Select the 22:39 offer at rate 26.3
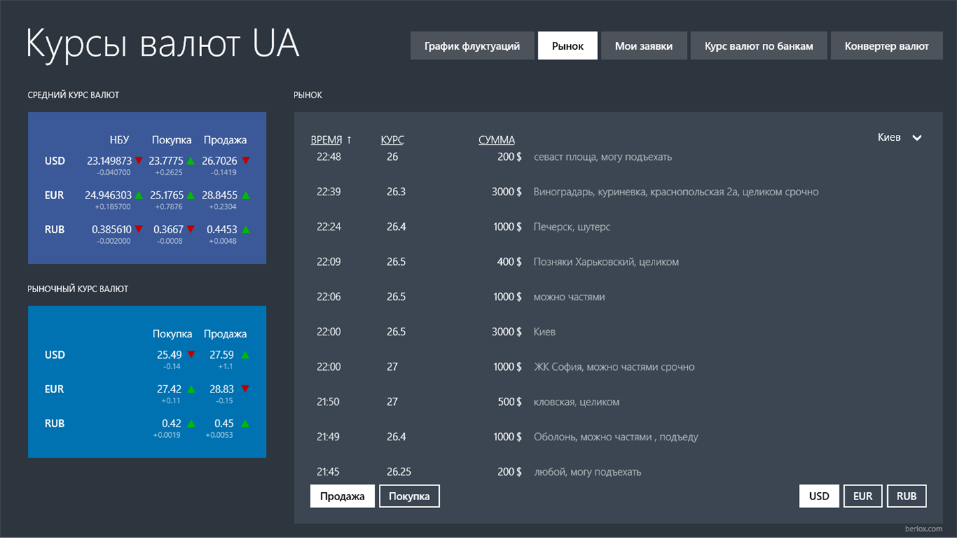This screenshot has width=957, height=538. coord(618,192)
